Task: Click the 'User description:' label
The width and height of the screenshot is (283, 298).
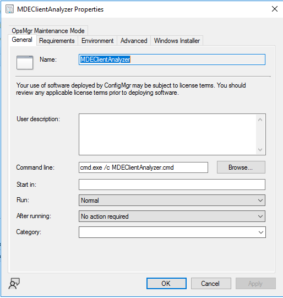Action: pyautogui.click(x=38, y=119)
